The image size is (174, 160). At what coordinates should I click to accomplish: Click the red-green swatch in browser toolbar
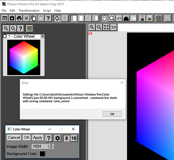[x=30, y=28]
